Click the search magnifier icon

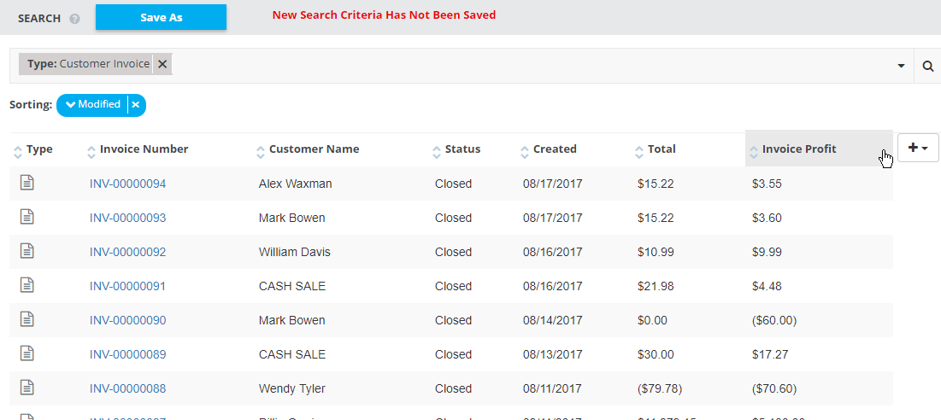coord(928,66)
